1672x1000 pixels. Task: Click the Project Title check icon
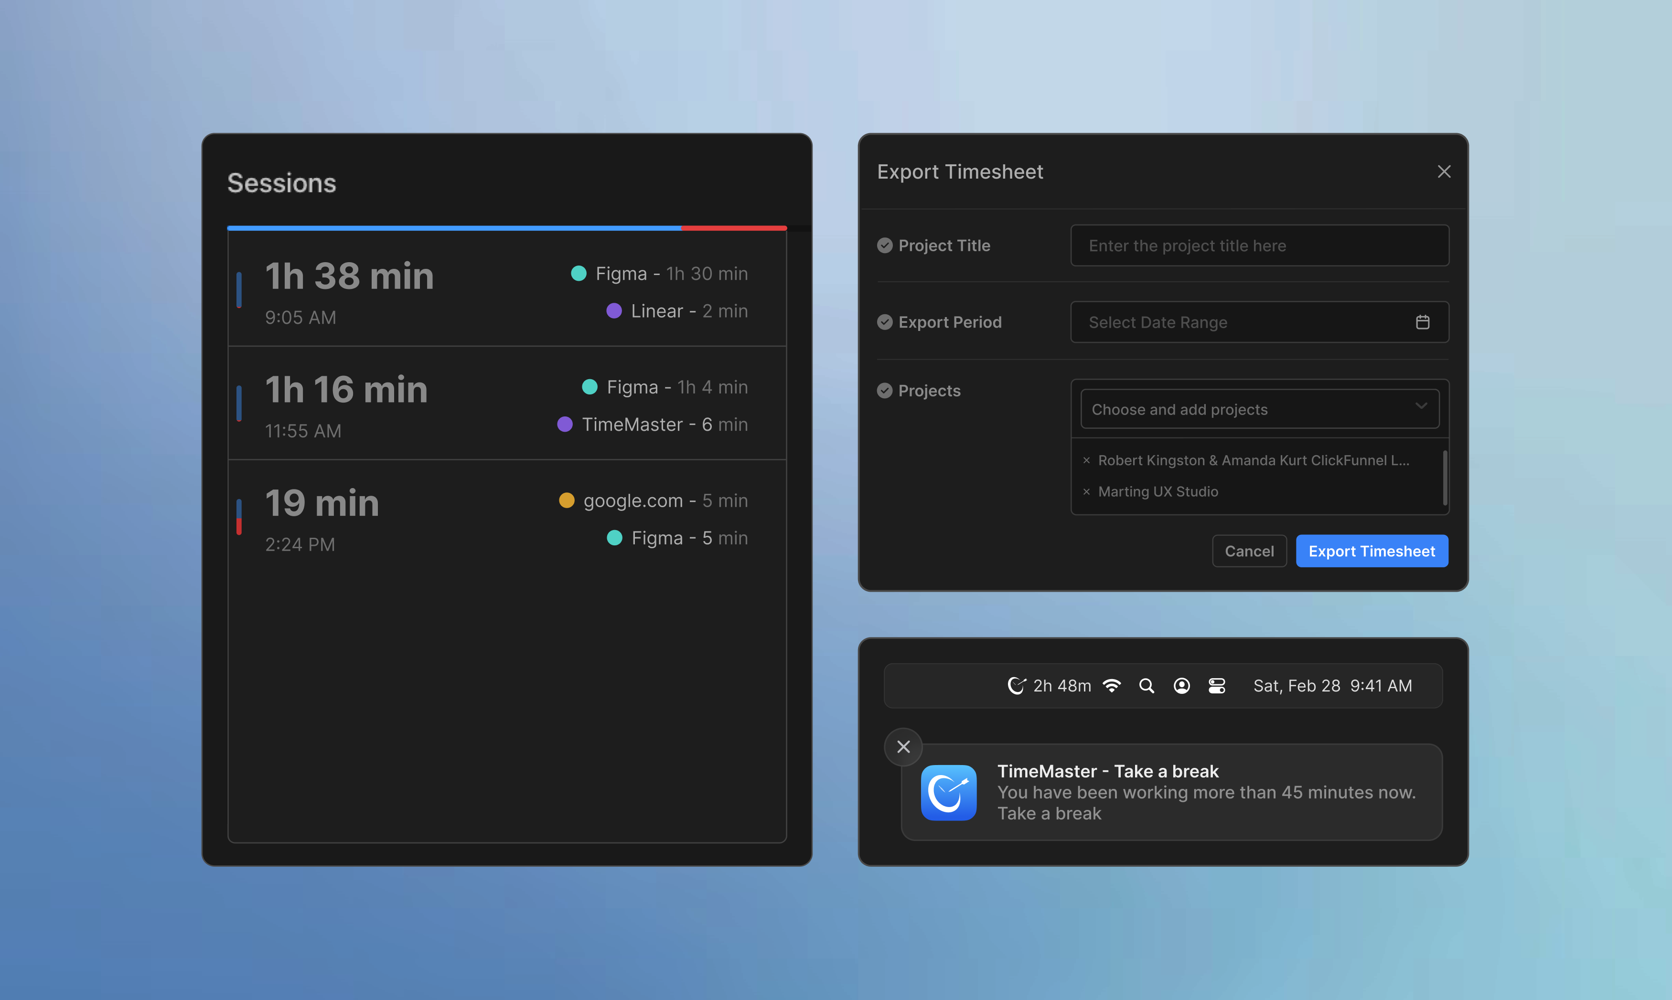click(884, 245)
